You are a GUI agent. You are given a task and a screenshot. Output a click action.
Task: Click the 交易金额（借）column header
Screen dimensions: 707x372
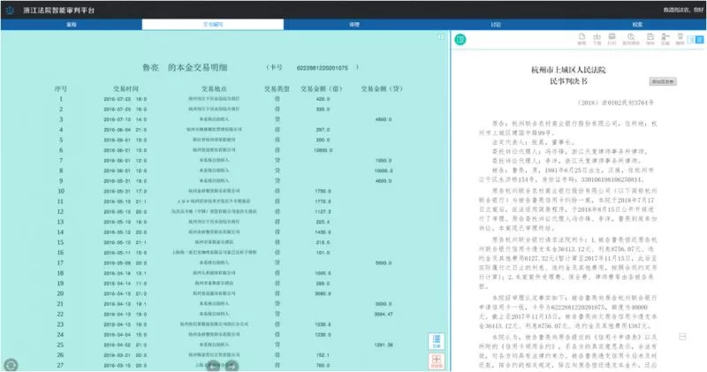click(x=322, y=89)
